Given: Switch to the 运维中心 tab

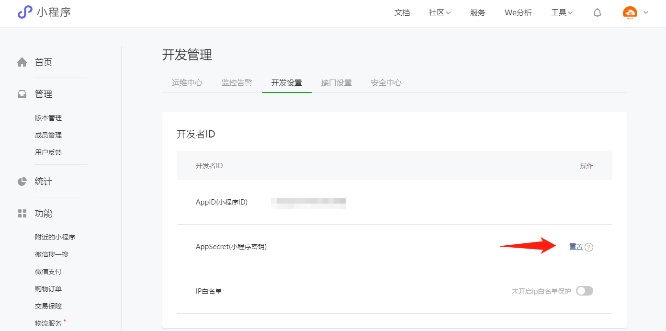Looking at the screenshot, I should tap(187, 83).
